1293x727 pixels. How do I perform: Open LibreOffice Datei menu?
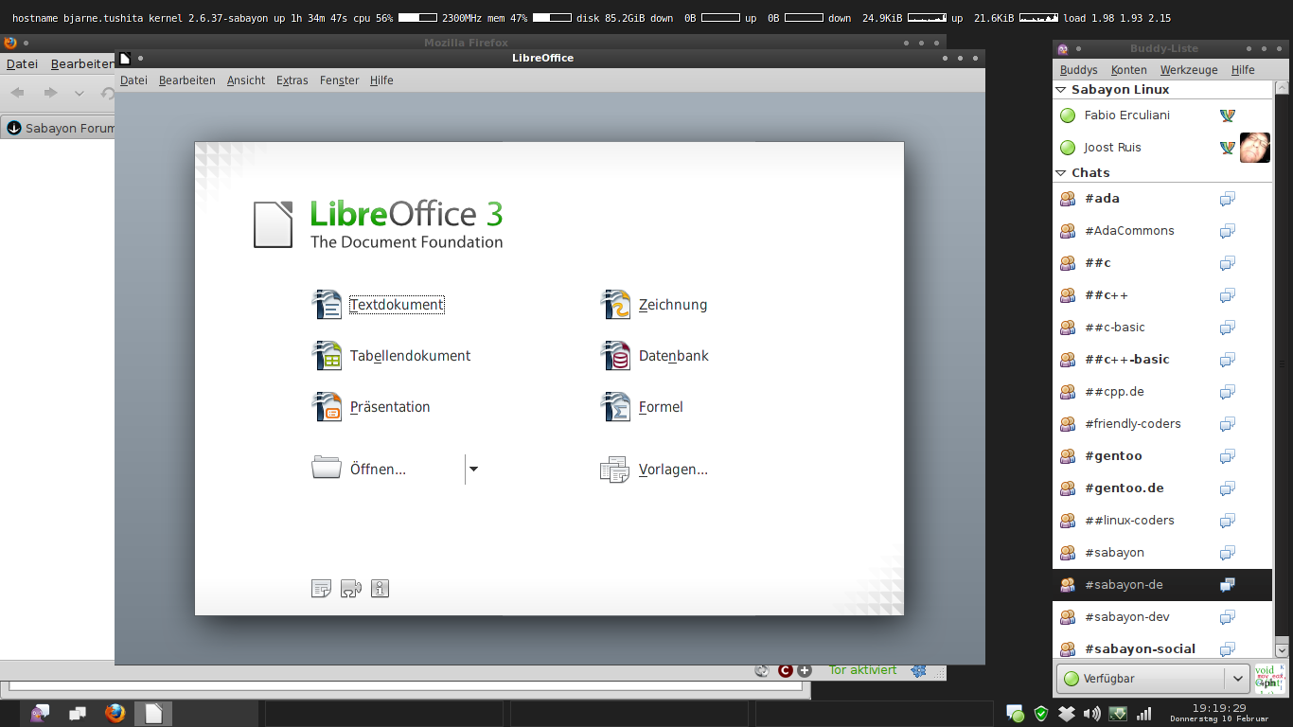133,80
